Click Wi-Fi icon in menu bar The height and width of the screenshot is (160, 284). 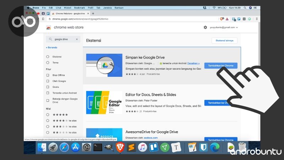214,7
